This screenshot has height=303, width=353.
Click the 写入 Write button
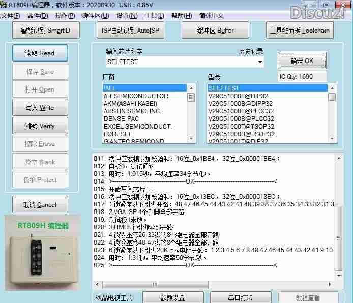(40, 108)
